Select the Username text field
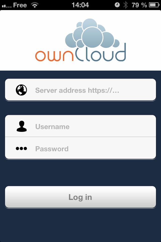This screenshot has width=161, height=242. 80,126
